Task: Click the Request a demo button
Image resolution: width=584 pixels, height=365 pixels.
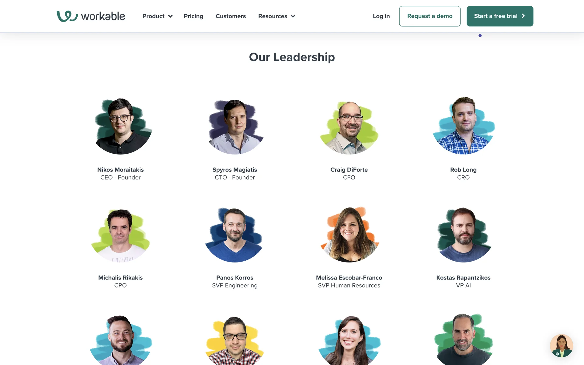Action: 430,16
